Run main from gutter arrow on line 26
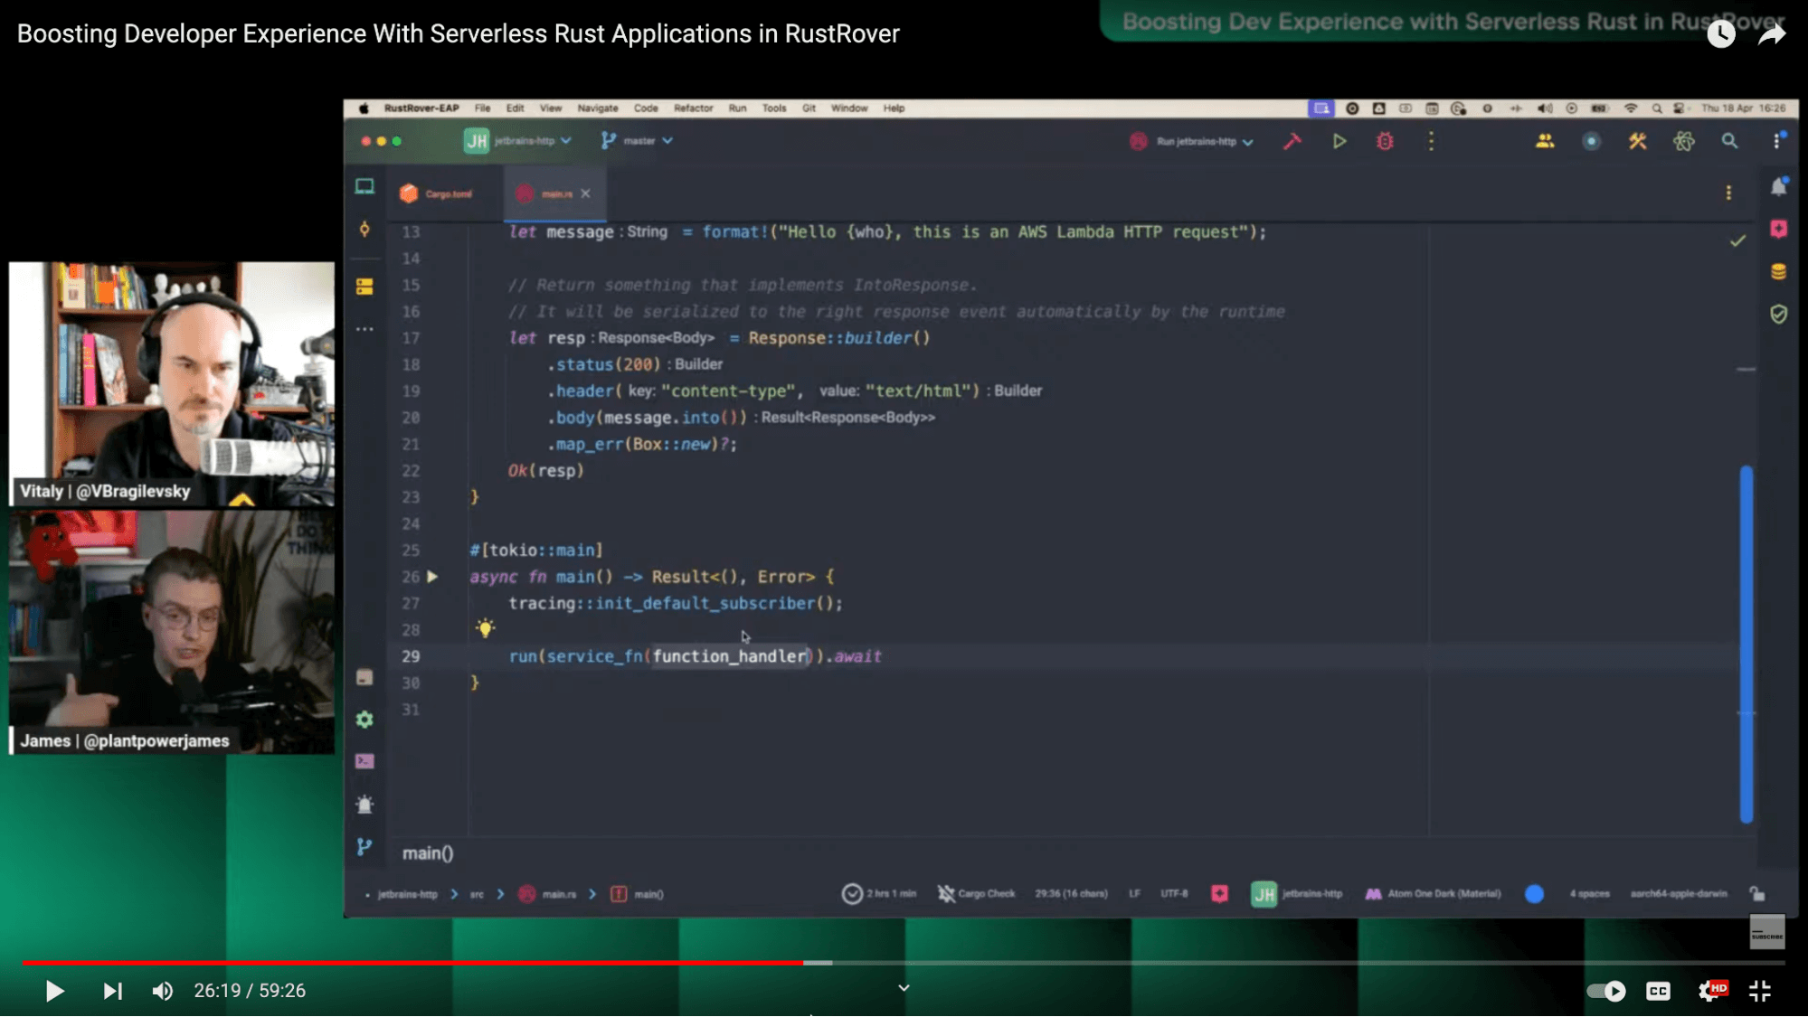The image size is (1808, 1017). click(432, 577)
